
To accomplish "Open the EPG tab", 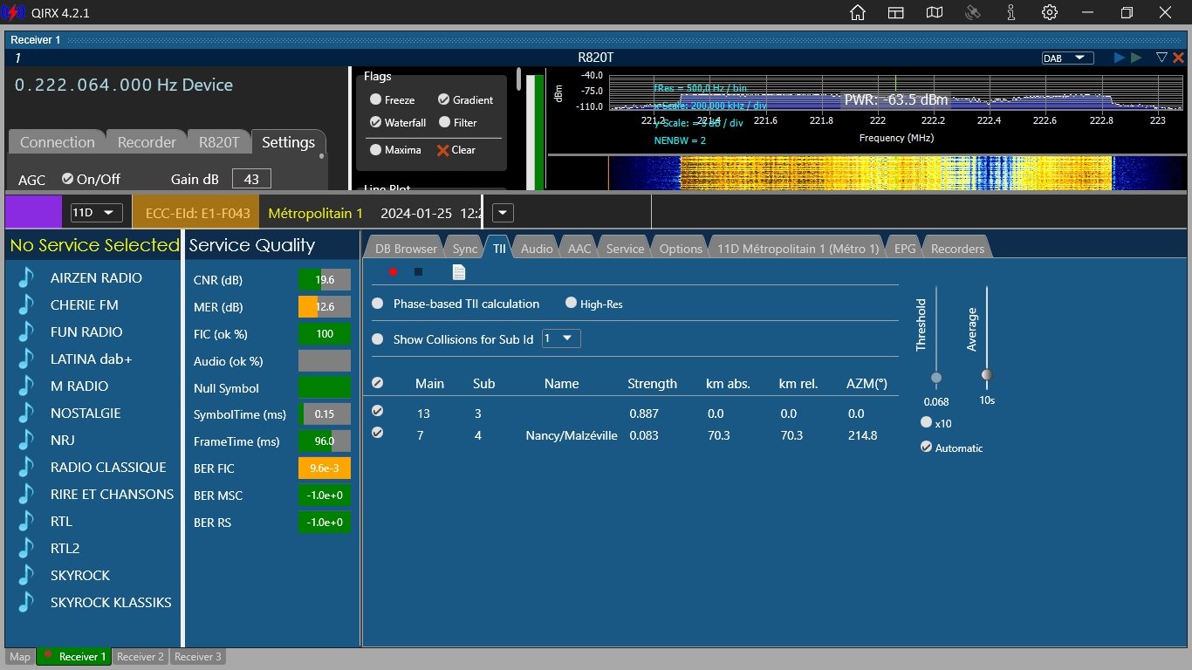I will click(905, 248).
